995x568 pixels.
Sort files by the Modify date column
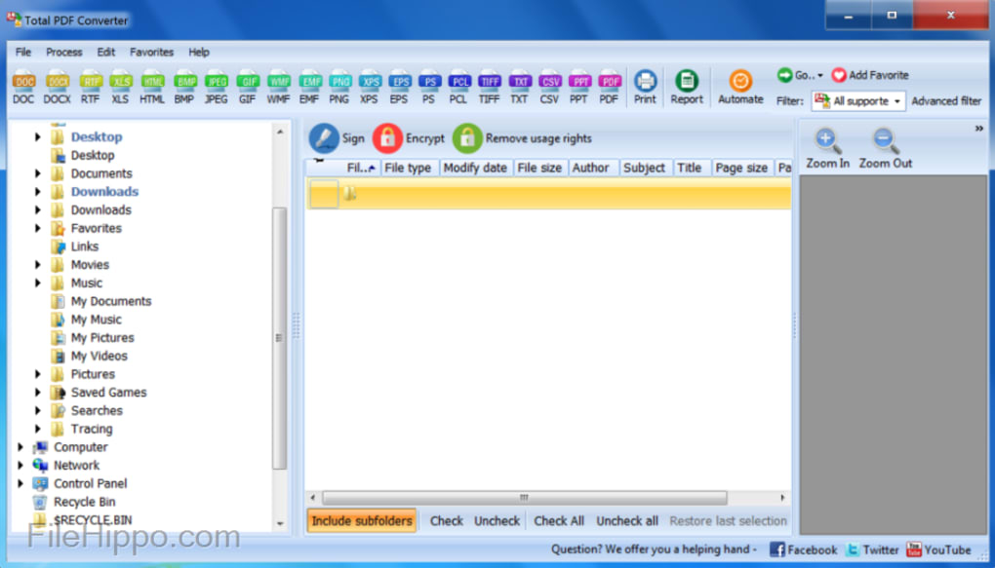[475, 167]
